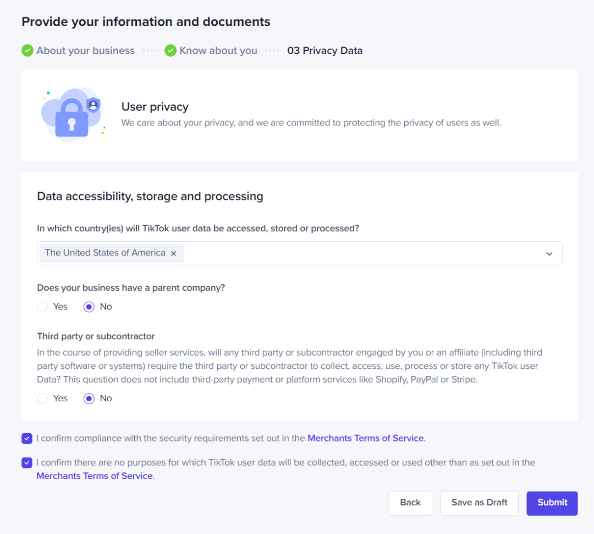Viewport: 594px width, 534px height.
Task: Remove The United States of America tag
Action: [173, 253]
